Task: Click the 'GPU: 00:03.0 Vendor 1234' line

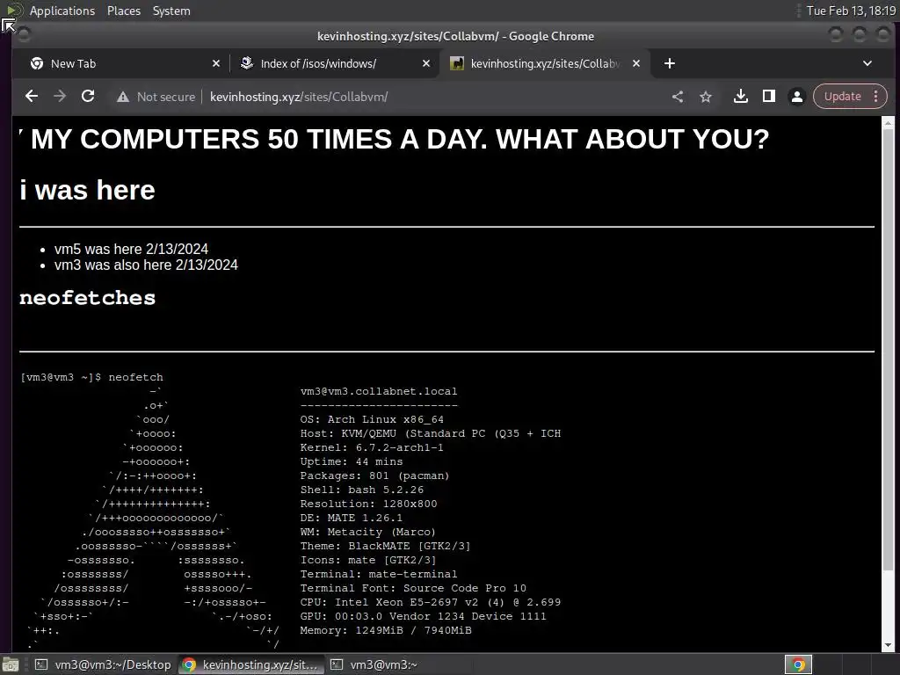Action: (x=423, y=616)
